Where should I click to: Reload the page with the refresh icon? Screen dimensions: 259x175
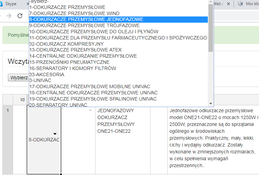point(20,16)
